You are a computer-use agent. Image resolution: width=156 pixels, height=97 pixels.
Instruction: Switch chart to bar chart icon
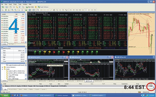pyautogui.click(x=3, y=10)
